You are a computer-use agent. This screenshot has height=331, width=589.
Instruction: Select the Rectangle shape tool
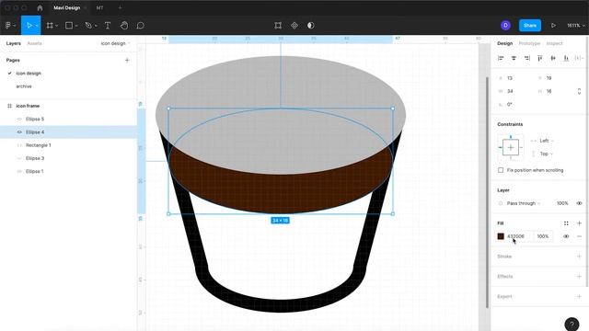click(x=69, y=26)
